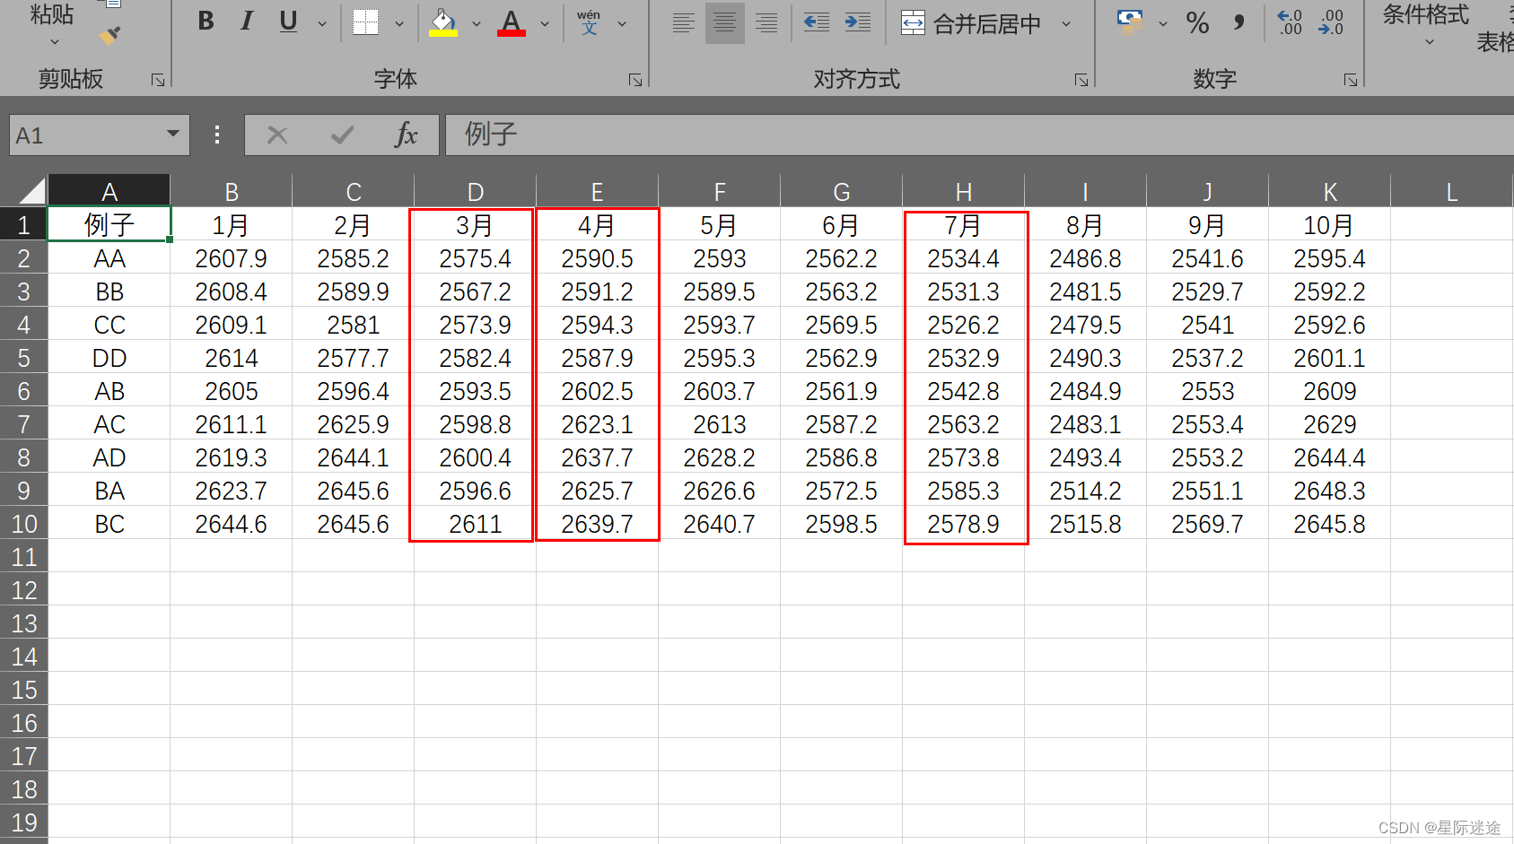Viewport: 1514px width, 844px height.
Task: Click into the Name Box A1
Action: coord(85,135)
